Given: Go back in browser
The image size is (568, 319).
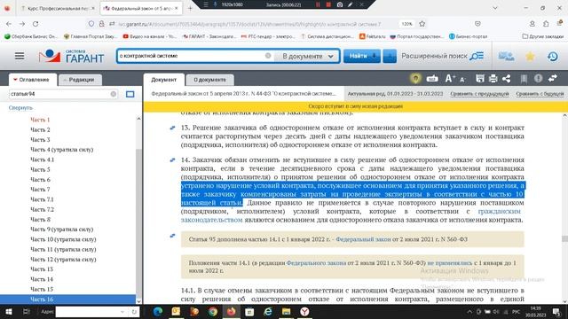Looking at the screenshot, I should point(9,24).
